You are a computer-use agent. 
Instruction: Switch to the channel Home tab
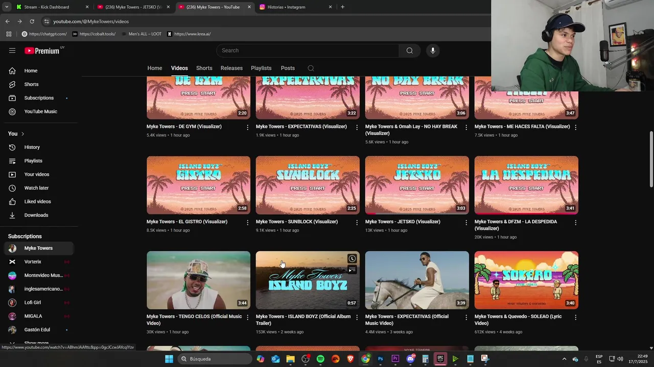[155, 68]
